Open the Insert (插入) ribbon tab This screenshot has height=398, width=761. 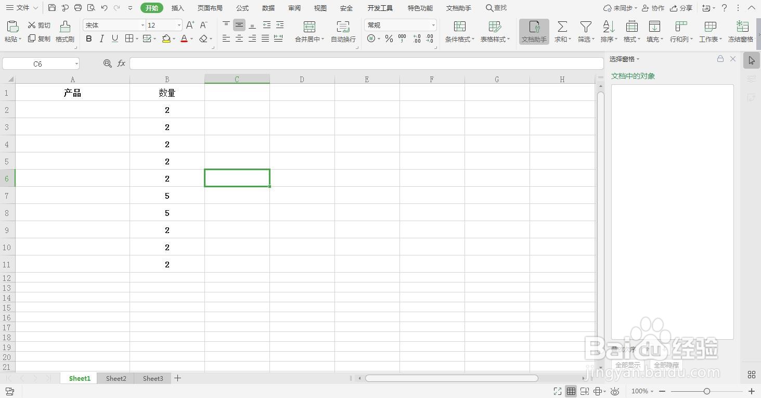coord(178,8)
